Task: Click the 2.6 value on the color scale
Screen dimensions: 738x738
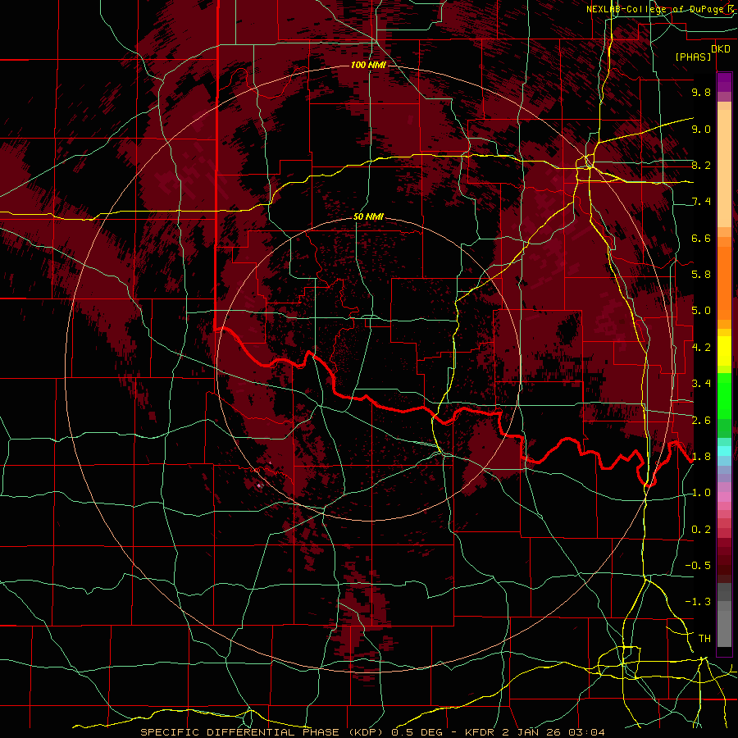Action: [701, 421]
